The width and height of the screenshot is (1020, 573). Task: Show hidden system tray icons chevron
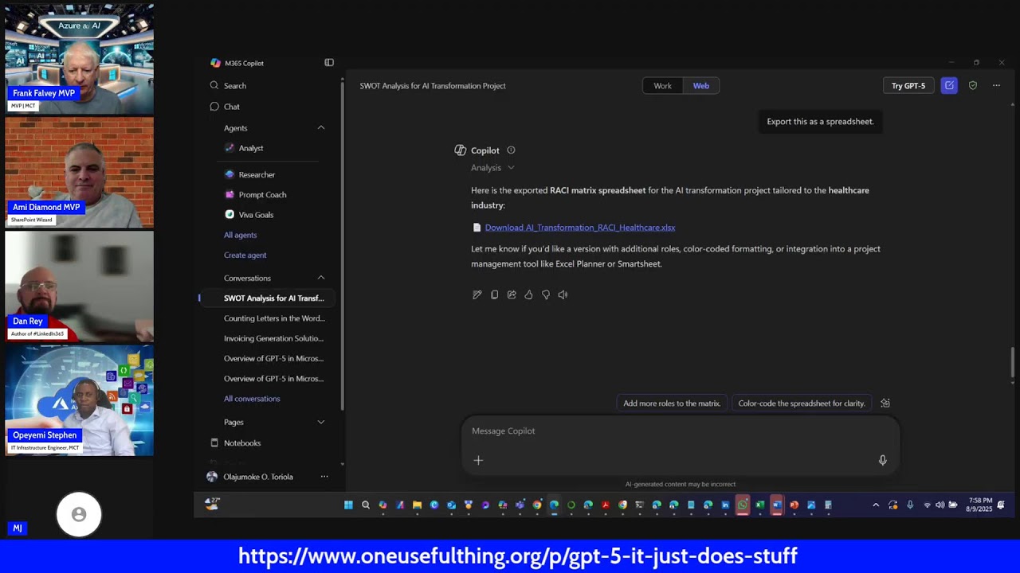coord(876,505)
